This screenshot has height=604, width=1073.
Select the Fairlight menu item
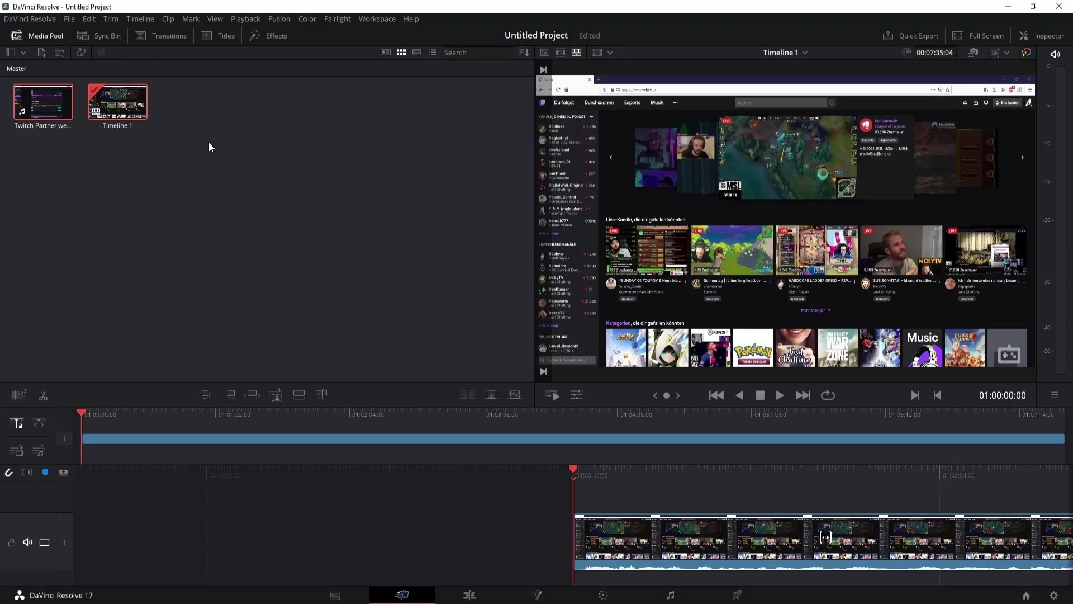tap(337, 18)
